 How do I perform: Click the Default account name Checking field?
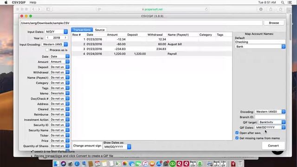click(x=260, y=42)
